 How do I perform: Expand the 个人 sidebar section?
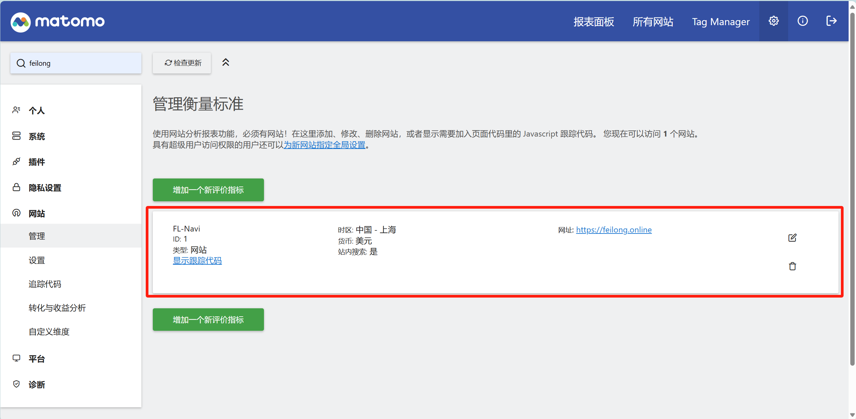point(37,110)
